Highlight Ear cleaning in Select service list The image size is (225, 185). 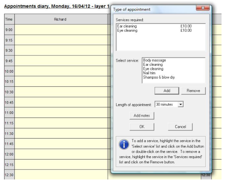(153, 65)
